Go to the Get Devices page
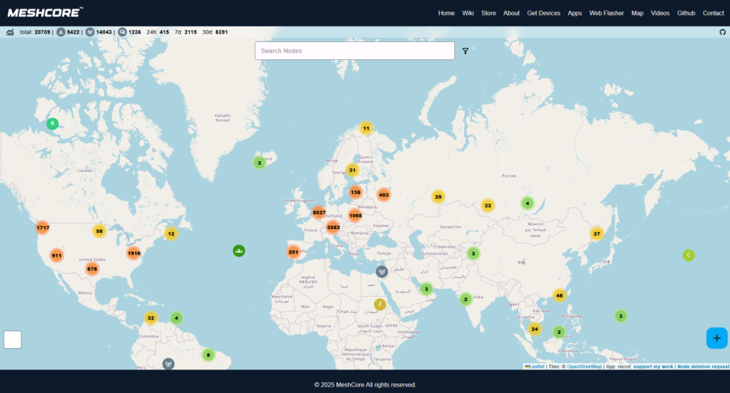The image size is (730, 393). click(543, 13)
